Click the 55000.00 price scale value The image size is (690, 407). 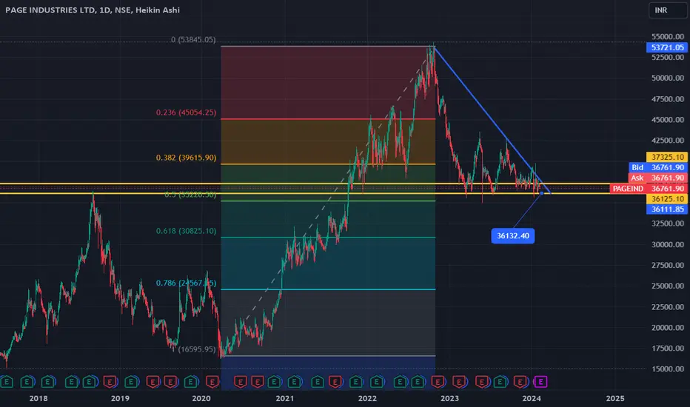click(x=668, y=36)
